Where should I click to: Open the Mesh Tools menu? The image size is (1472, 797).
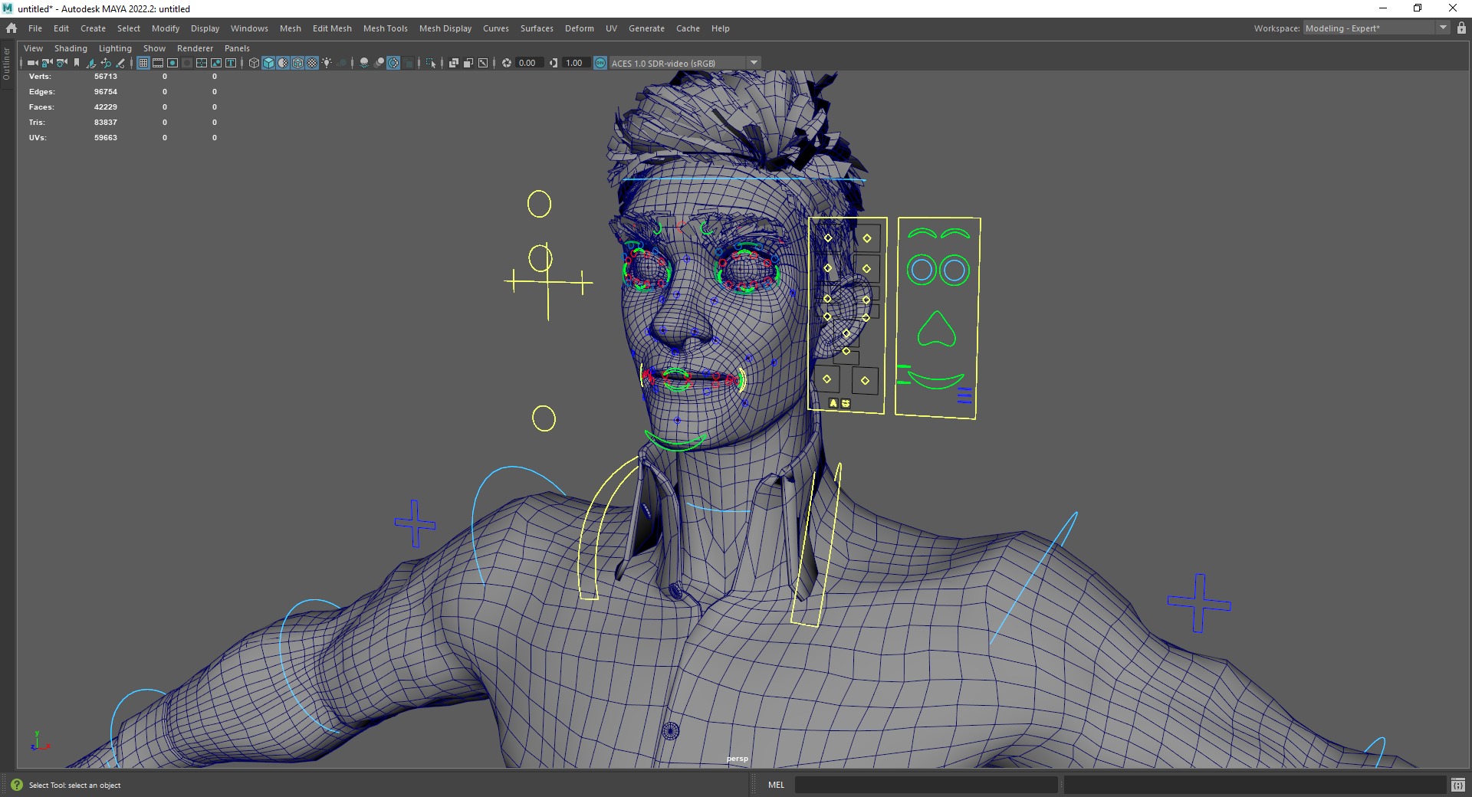pos(386,28)
